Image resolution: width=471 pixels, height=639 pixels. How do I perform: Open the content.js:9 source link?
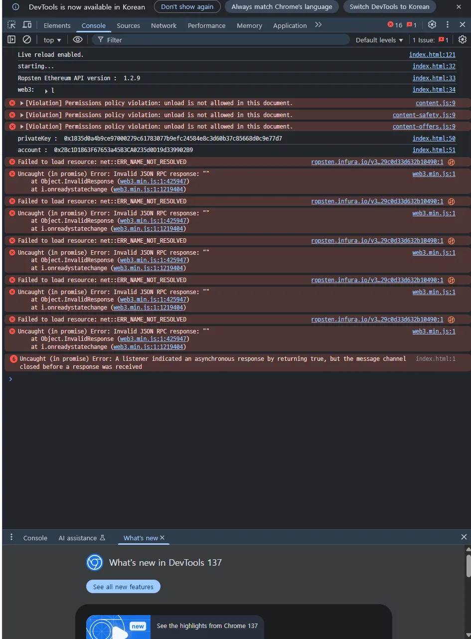(435, 103)
